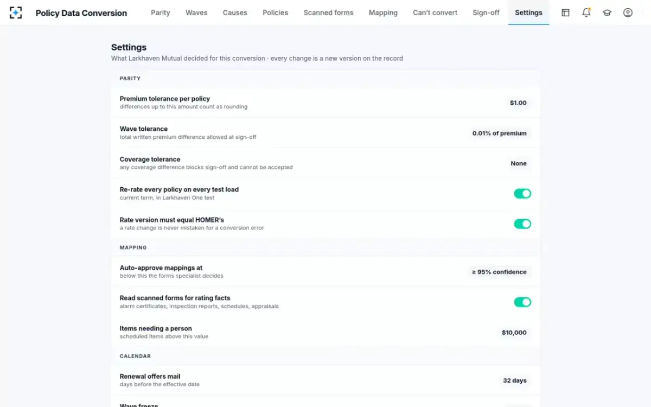Image resolution: width=651 pixels, height=407 pixels.
Task: Click 'scheduled items above this value' text
Action: coord(164,337)
